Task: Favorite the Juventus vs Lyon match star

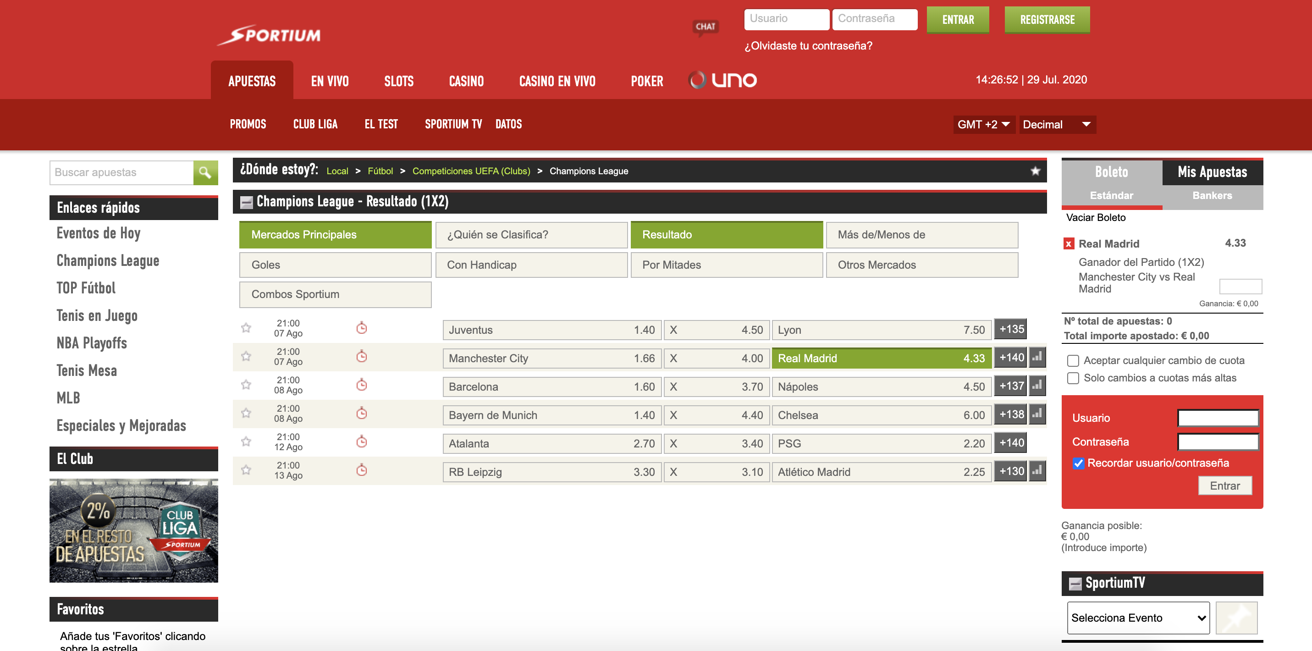Action: pyautogui.click(x=246, y=328)
